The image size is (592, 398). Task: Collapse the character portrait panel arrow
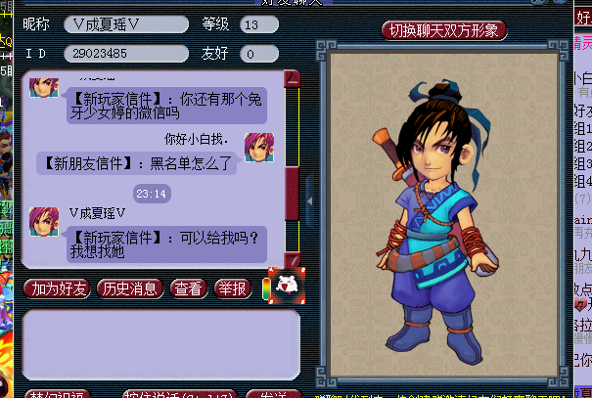(310, 201)
